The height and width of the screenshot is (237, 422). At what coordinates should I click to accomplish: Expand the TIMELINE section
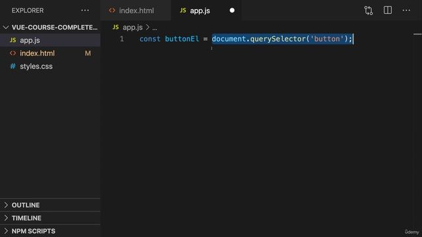[x=50, y=218]
